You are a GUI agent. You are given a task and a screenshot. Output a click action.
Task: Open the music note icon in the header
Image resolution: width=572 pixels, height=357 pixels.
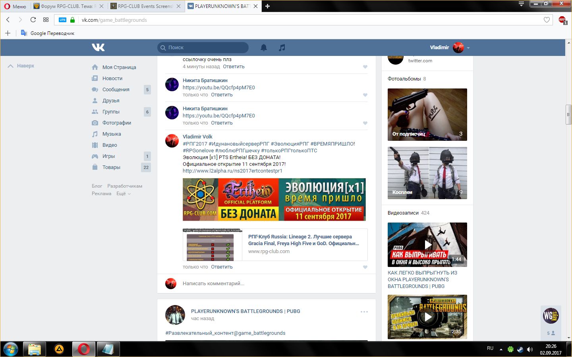click(x=282, y=48)
